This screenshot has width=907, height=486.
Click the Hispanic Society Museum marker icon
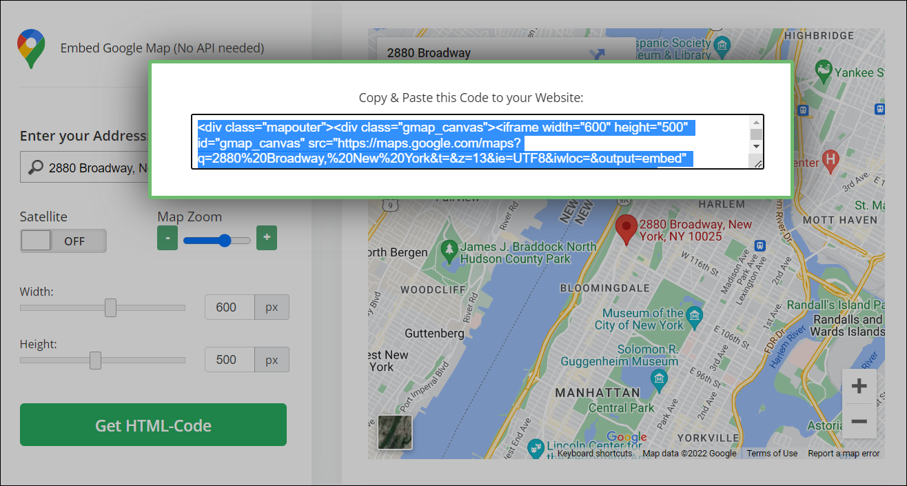tap(722, 47)
